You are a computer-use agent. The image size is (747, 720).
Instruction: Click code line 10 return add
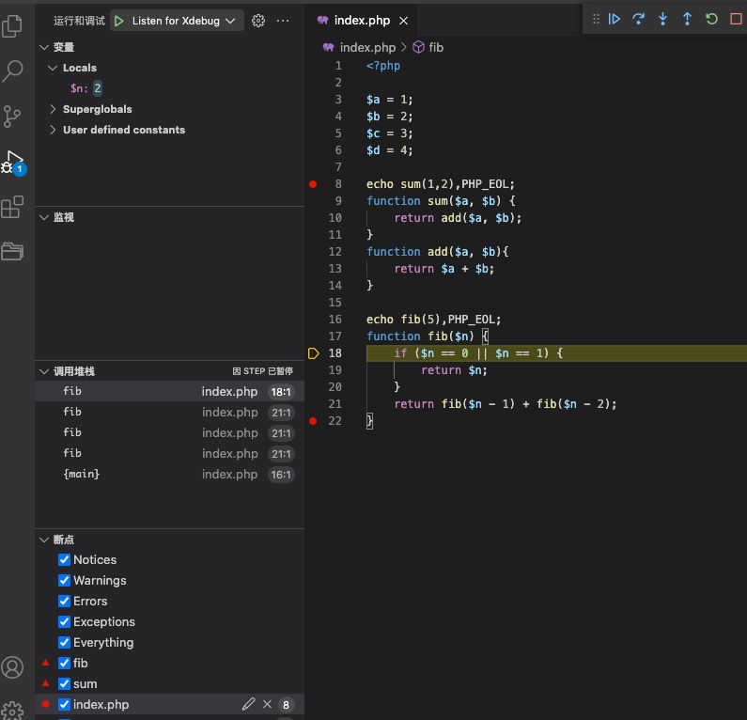pos(458,218)
